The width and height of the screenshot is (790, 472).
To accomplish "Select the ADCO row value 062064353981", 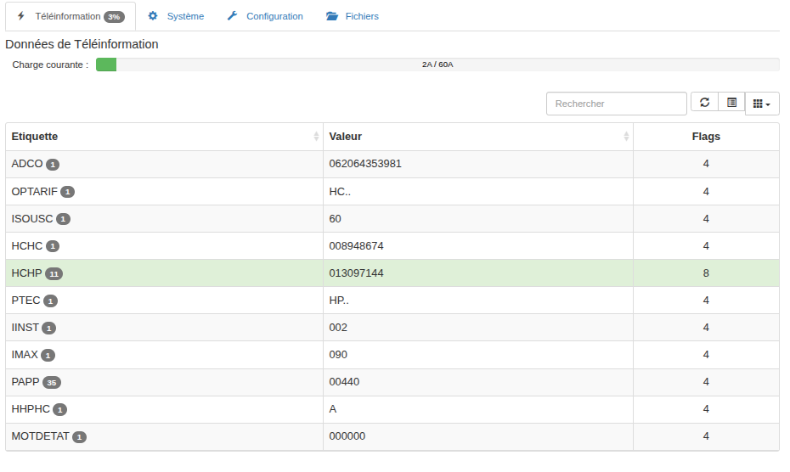I will (x=364, y=164).
